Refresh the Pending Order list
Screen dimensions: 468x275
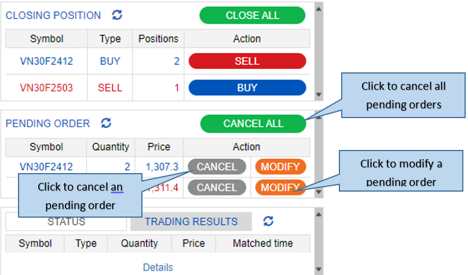click(x=106, y=123)
